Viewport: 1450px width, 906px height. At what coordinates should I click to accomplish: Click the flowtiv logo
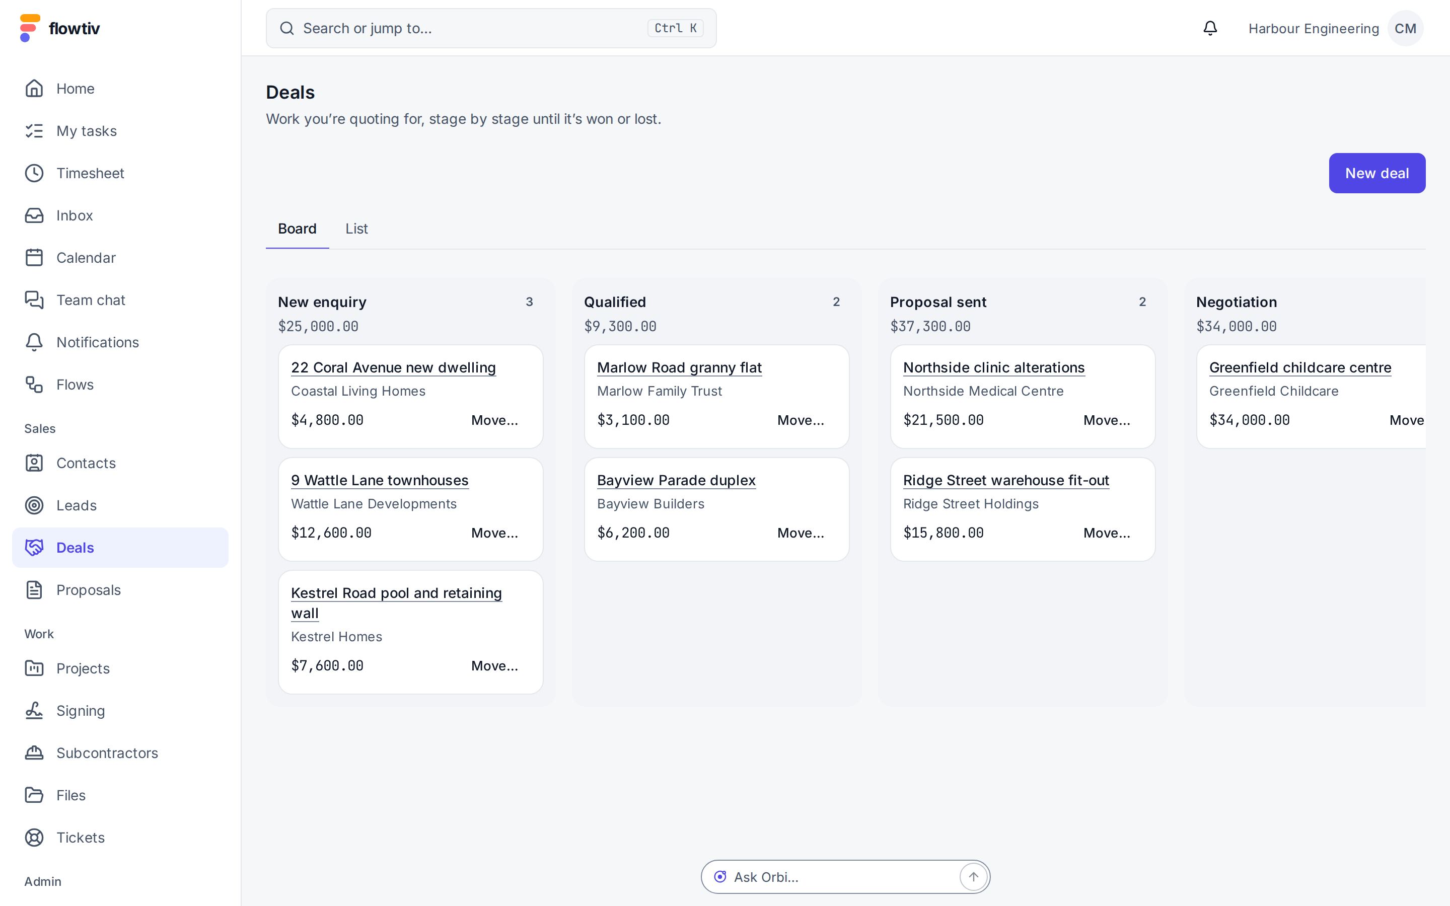point(60,28)
